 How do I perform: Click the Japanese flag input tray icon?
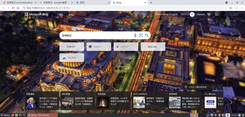click(228, 115)
